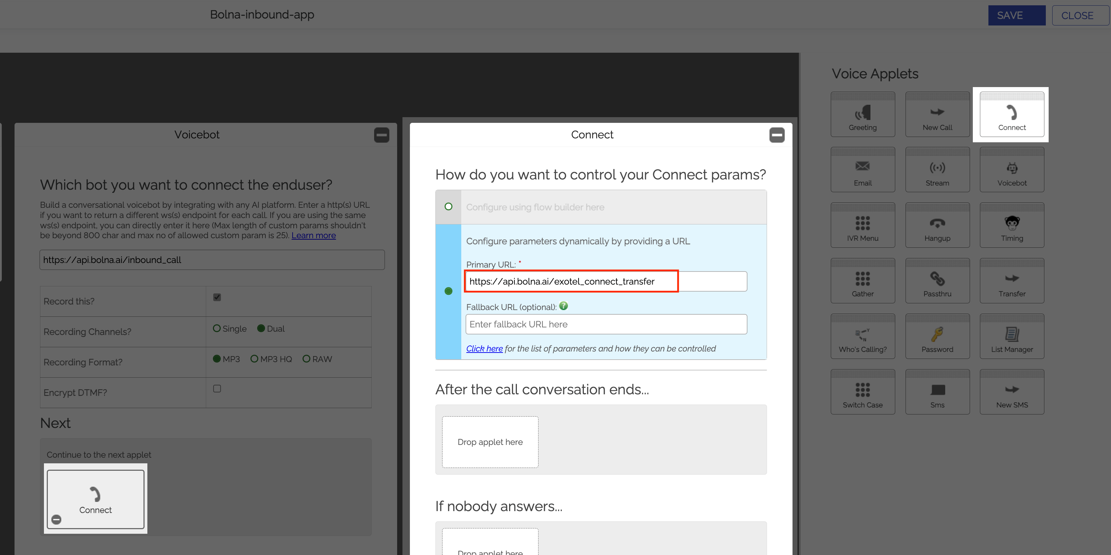Select Single recording channel

[x=216, y=328]
